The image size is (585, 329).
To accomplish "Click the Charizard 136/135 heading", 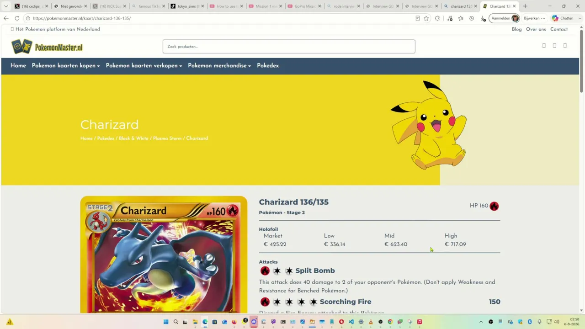I will [294, 202].
